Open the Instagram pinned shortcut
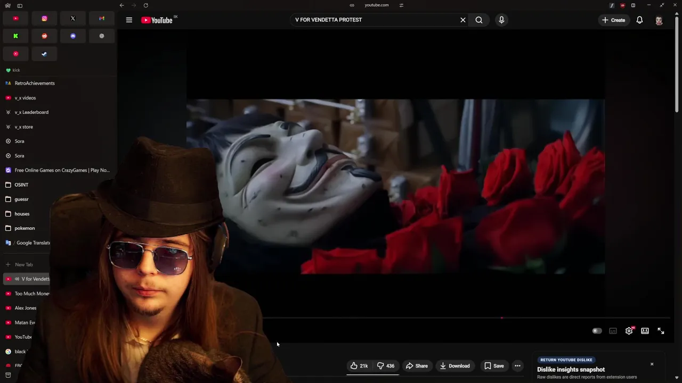 (44, 19)
